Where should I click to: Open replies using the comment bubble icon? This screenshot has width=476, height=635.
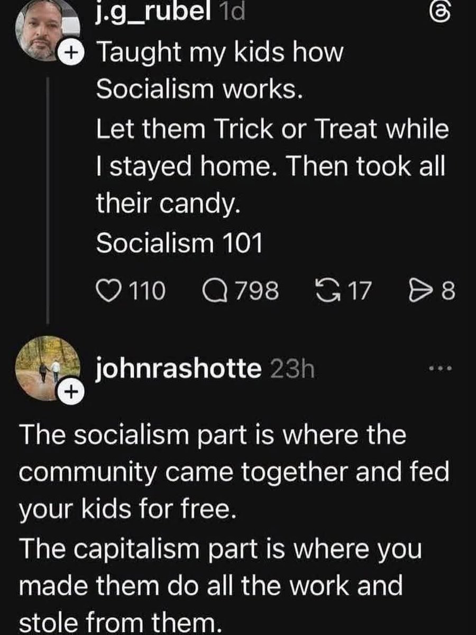point(214,289)
